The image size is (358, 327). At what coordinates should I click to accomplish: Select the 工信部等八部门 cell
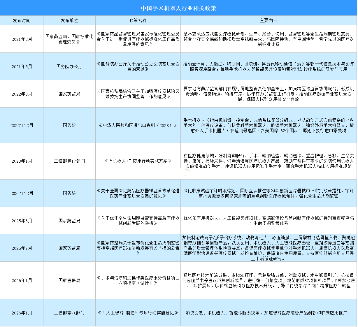69,313
